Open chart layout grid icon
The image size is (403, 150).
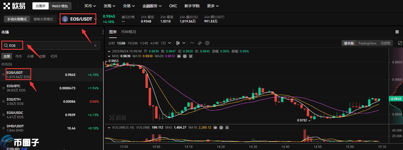pyautogui.click(x=397, y=32)
